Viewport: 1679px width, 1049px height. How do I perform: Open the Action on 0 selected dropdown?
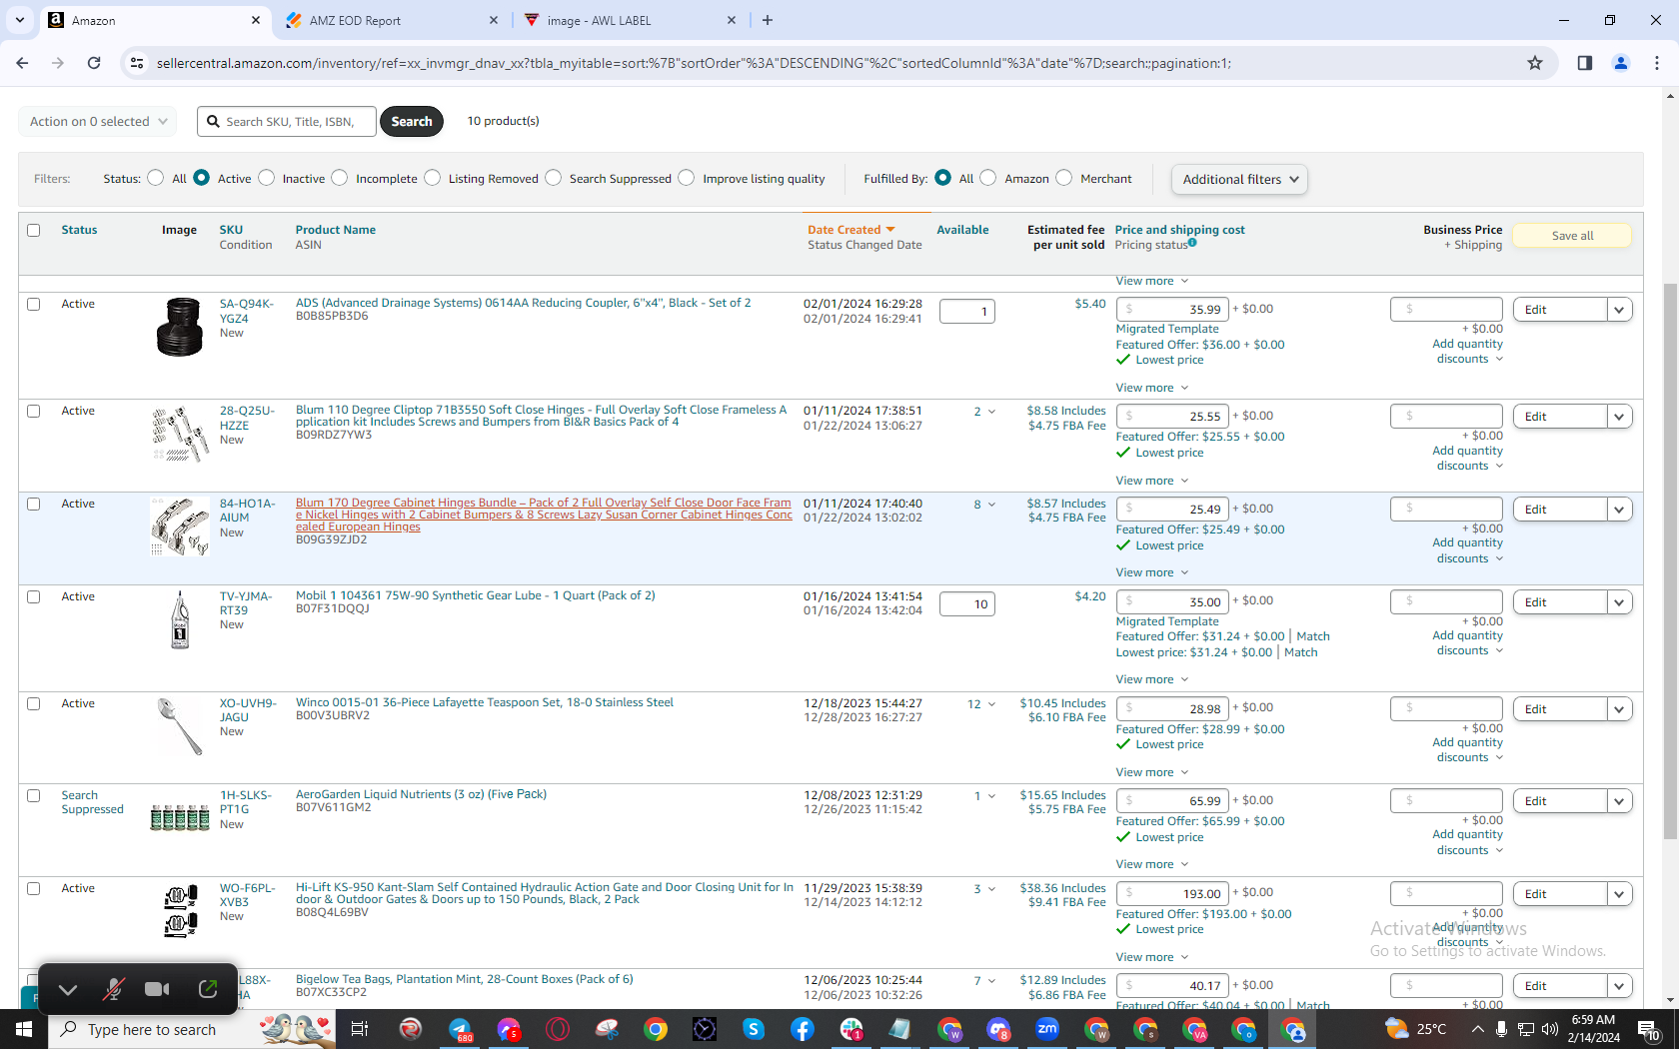(x=98, y=122)
